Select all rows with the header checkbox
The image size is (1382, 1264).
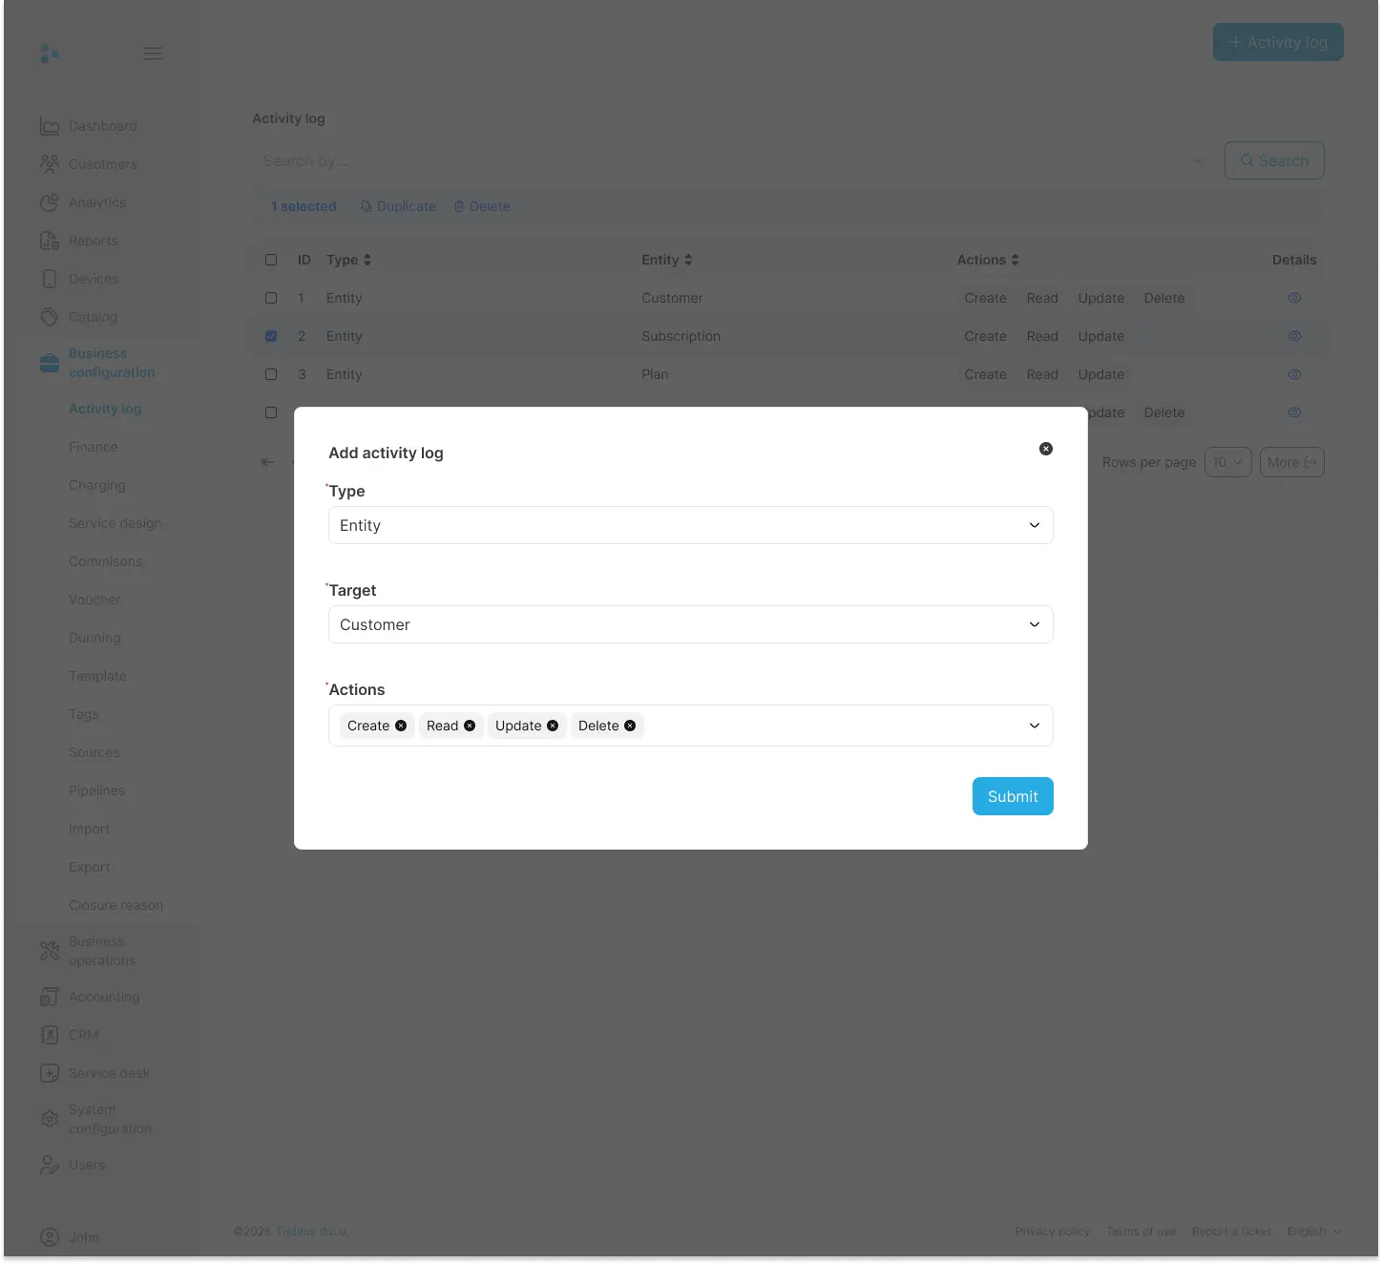pos(271,259)
